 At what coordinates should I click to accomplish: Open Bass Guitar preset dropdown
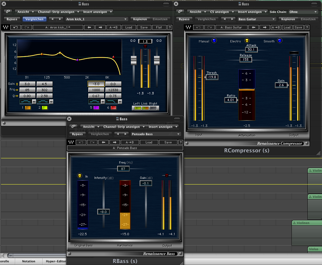[x=257, y=19]
